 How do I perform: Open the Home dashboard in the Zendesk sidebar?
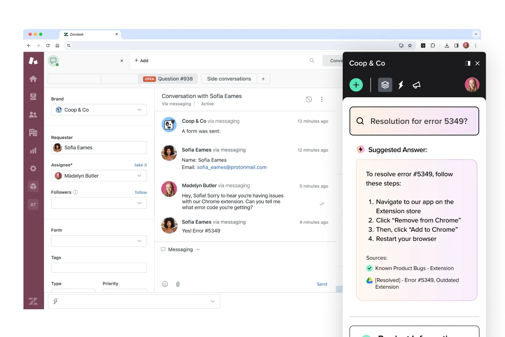(x=33, y=79)
